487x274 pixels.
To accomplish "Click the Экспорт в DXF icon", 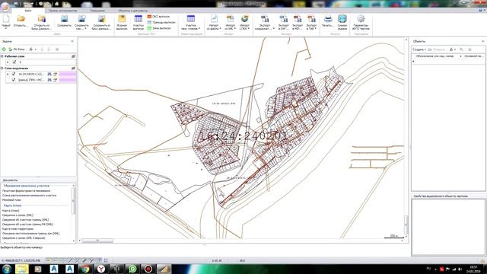I will (283, 22).
